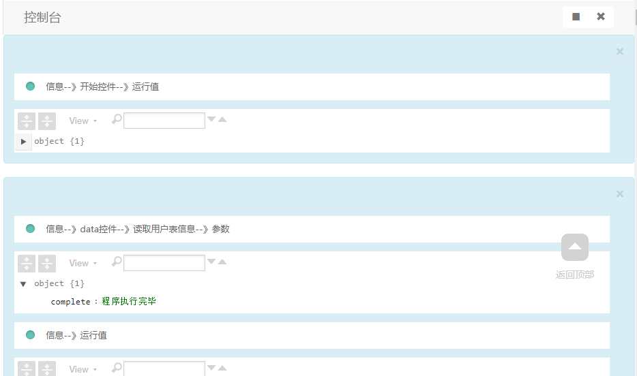Go to next search result in 读取用户表信息 editor
The width and height of the screenshot is (637, 376).
tap(211, 262)
